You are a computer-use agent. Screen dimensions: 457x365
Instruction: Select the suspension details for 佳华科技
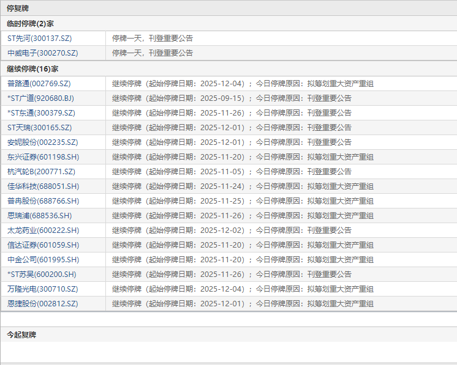tap(243, 186)
